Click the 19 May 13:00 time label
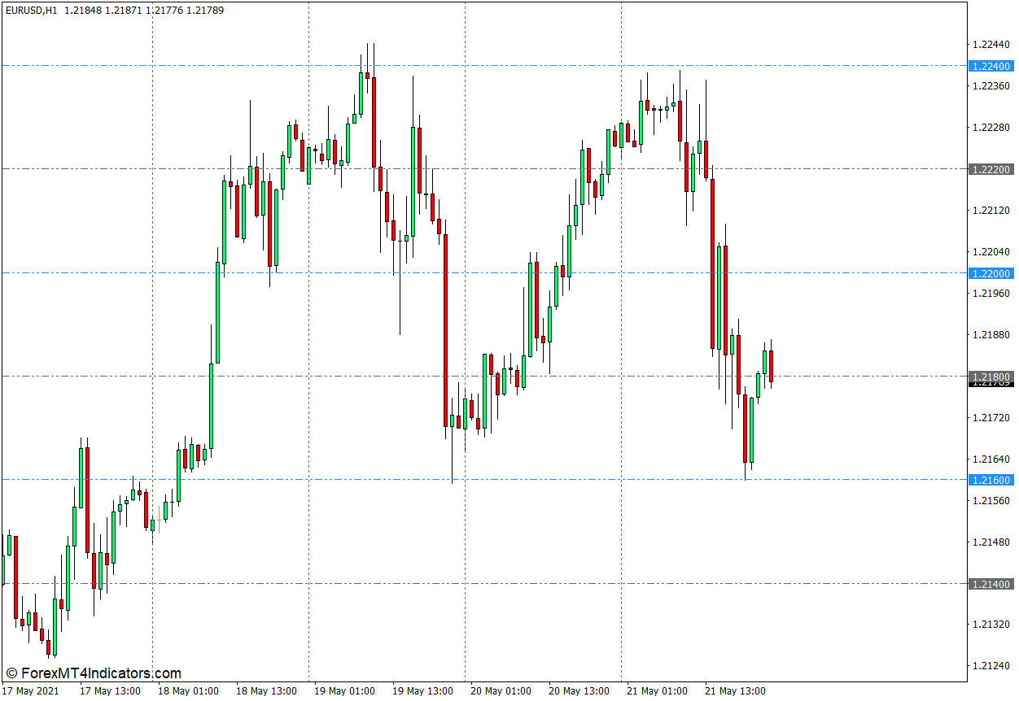The height and width of the screenshot is (701, 1019). [x=422, y=691]
